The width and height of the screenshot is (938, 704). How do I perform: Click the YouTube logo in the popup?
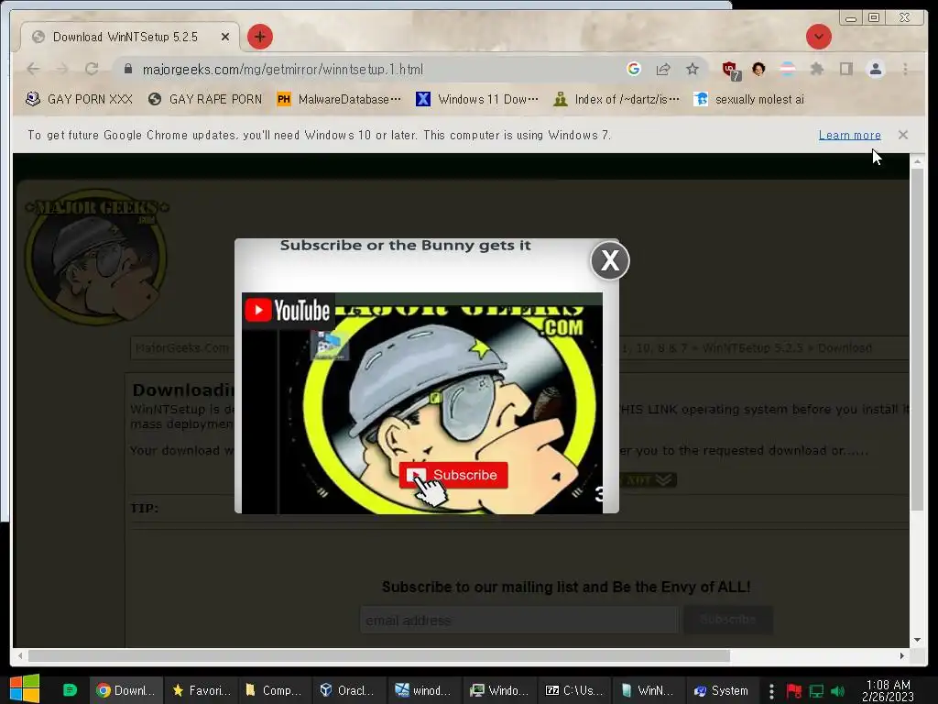point(288,310)
